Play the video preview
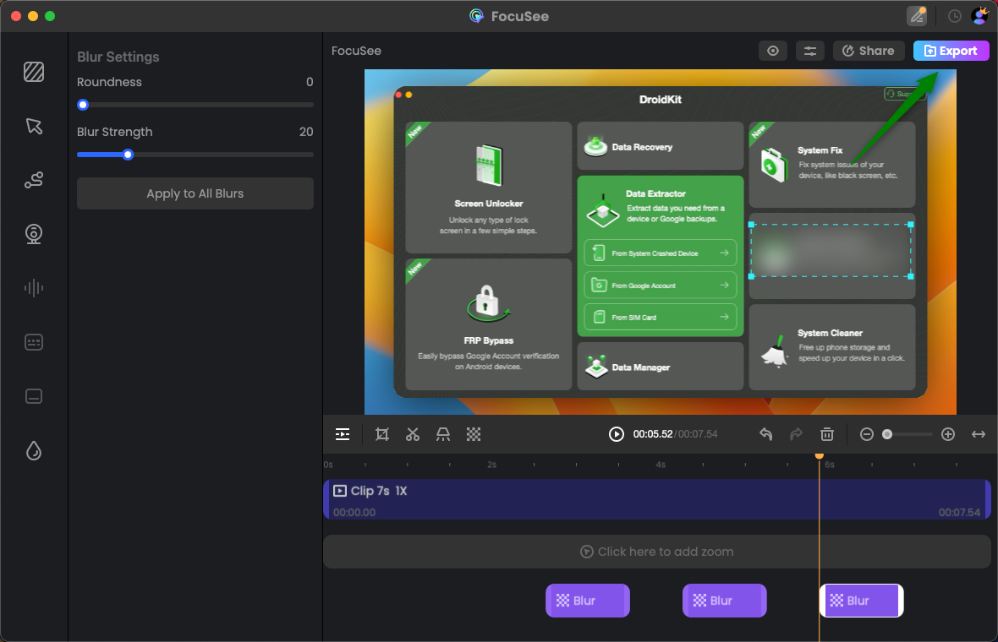The image size is (998, 642). coord(616,434)
